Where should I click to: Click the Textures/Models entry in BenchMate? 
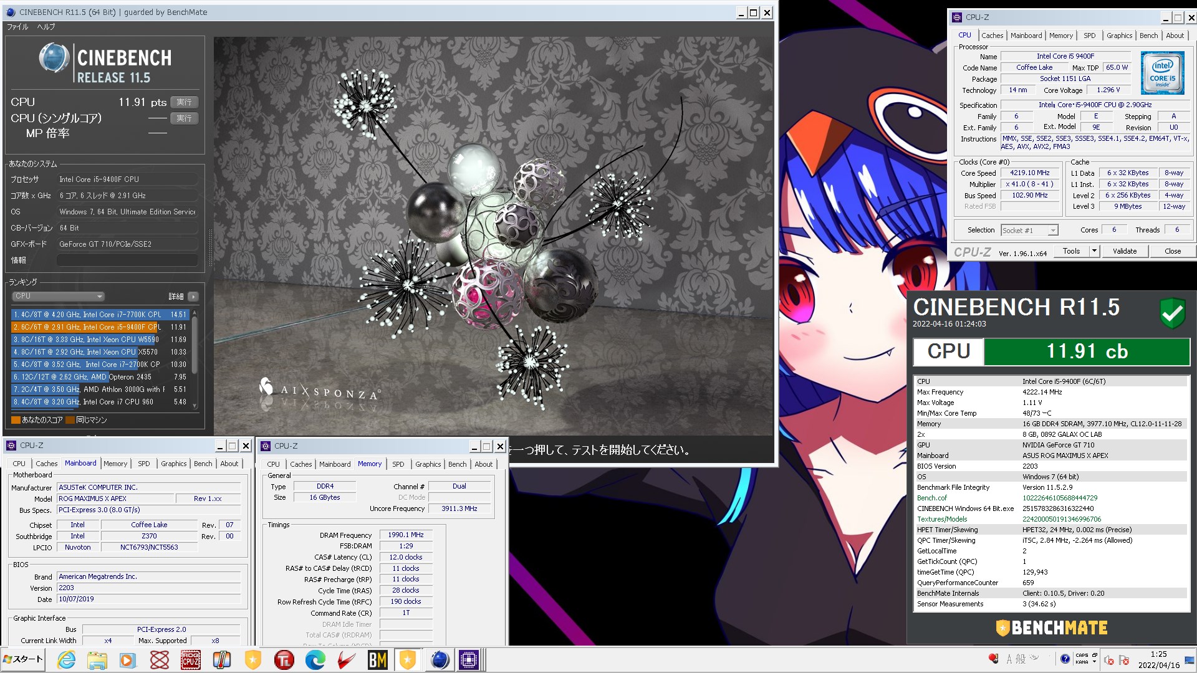[1050, 519]
